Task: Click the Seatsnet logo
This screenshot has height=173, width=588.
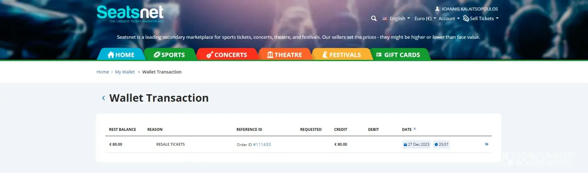Action: (x=130, y=14)
